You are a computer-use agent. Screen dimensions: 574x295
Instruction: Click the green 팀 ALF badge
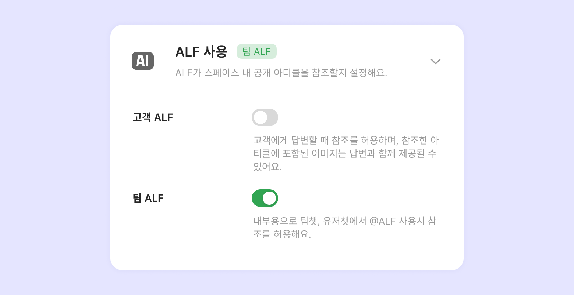coord(256,52)
